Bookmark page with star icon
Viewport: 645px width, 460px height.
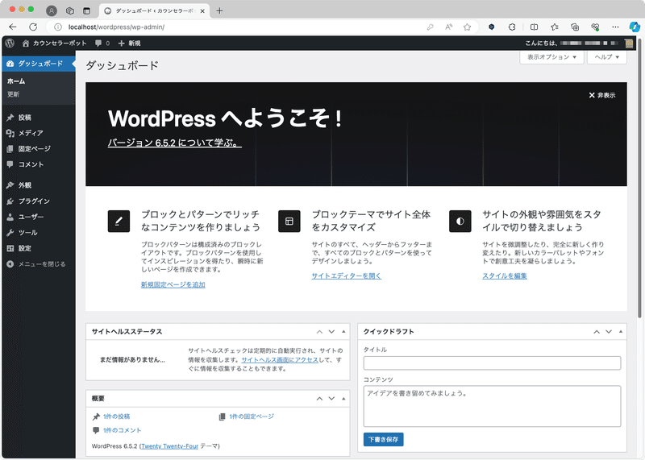click(468, 27)
